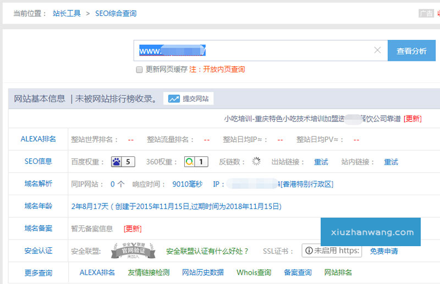Click the Baidu weight paw icon
440x284 pixels.
coord(116,162)
